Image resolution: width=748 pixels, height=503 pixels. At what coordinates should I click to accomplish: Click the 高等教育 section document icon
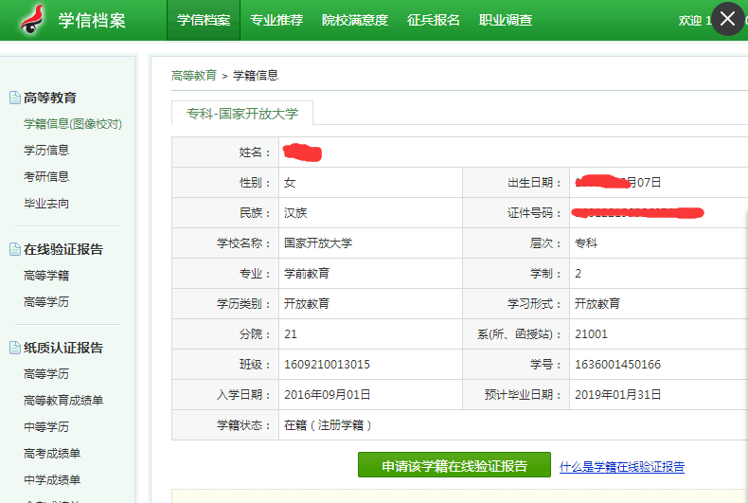click(15, 98)
